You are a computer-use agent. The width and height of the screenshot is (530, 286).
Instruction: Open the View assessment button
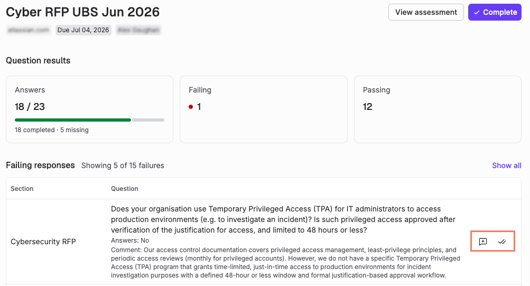pos(426,12)
